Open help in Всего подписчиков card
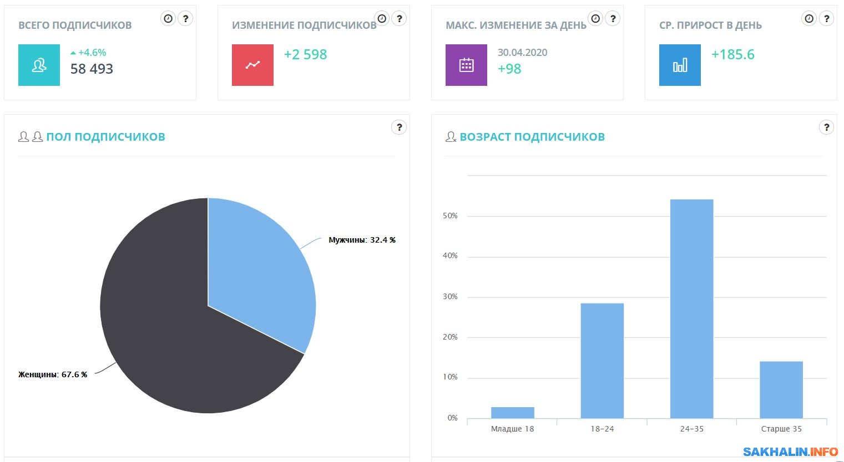Image resolution: width=844 pixels, height=462 pixels. 185,18
